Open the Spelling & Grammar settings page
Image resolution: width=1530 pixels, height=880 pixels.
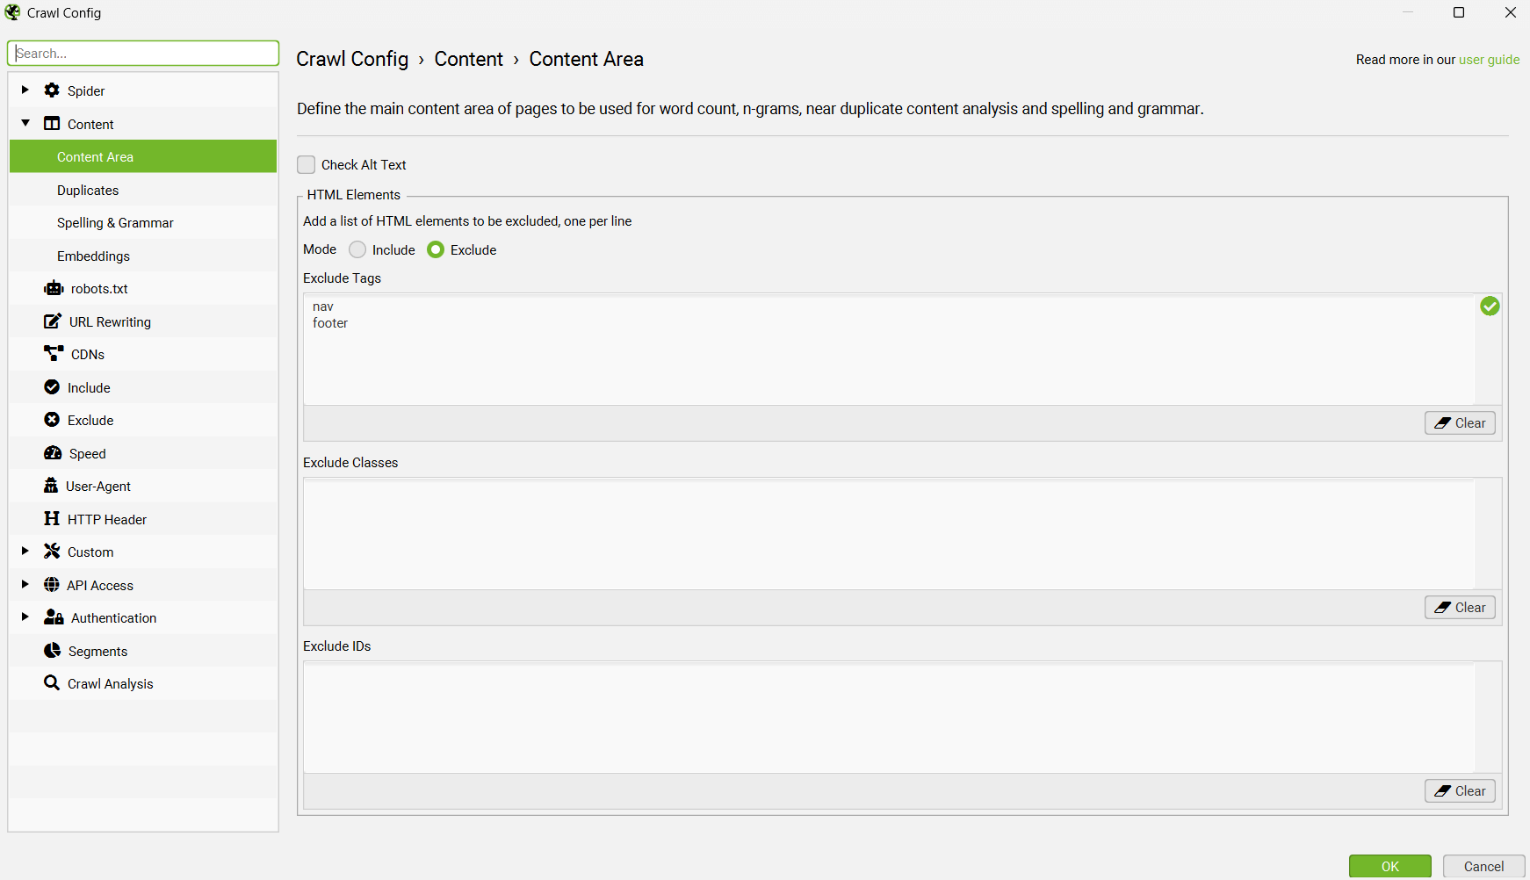(143, 222)
